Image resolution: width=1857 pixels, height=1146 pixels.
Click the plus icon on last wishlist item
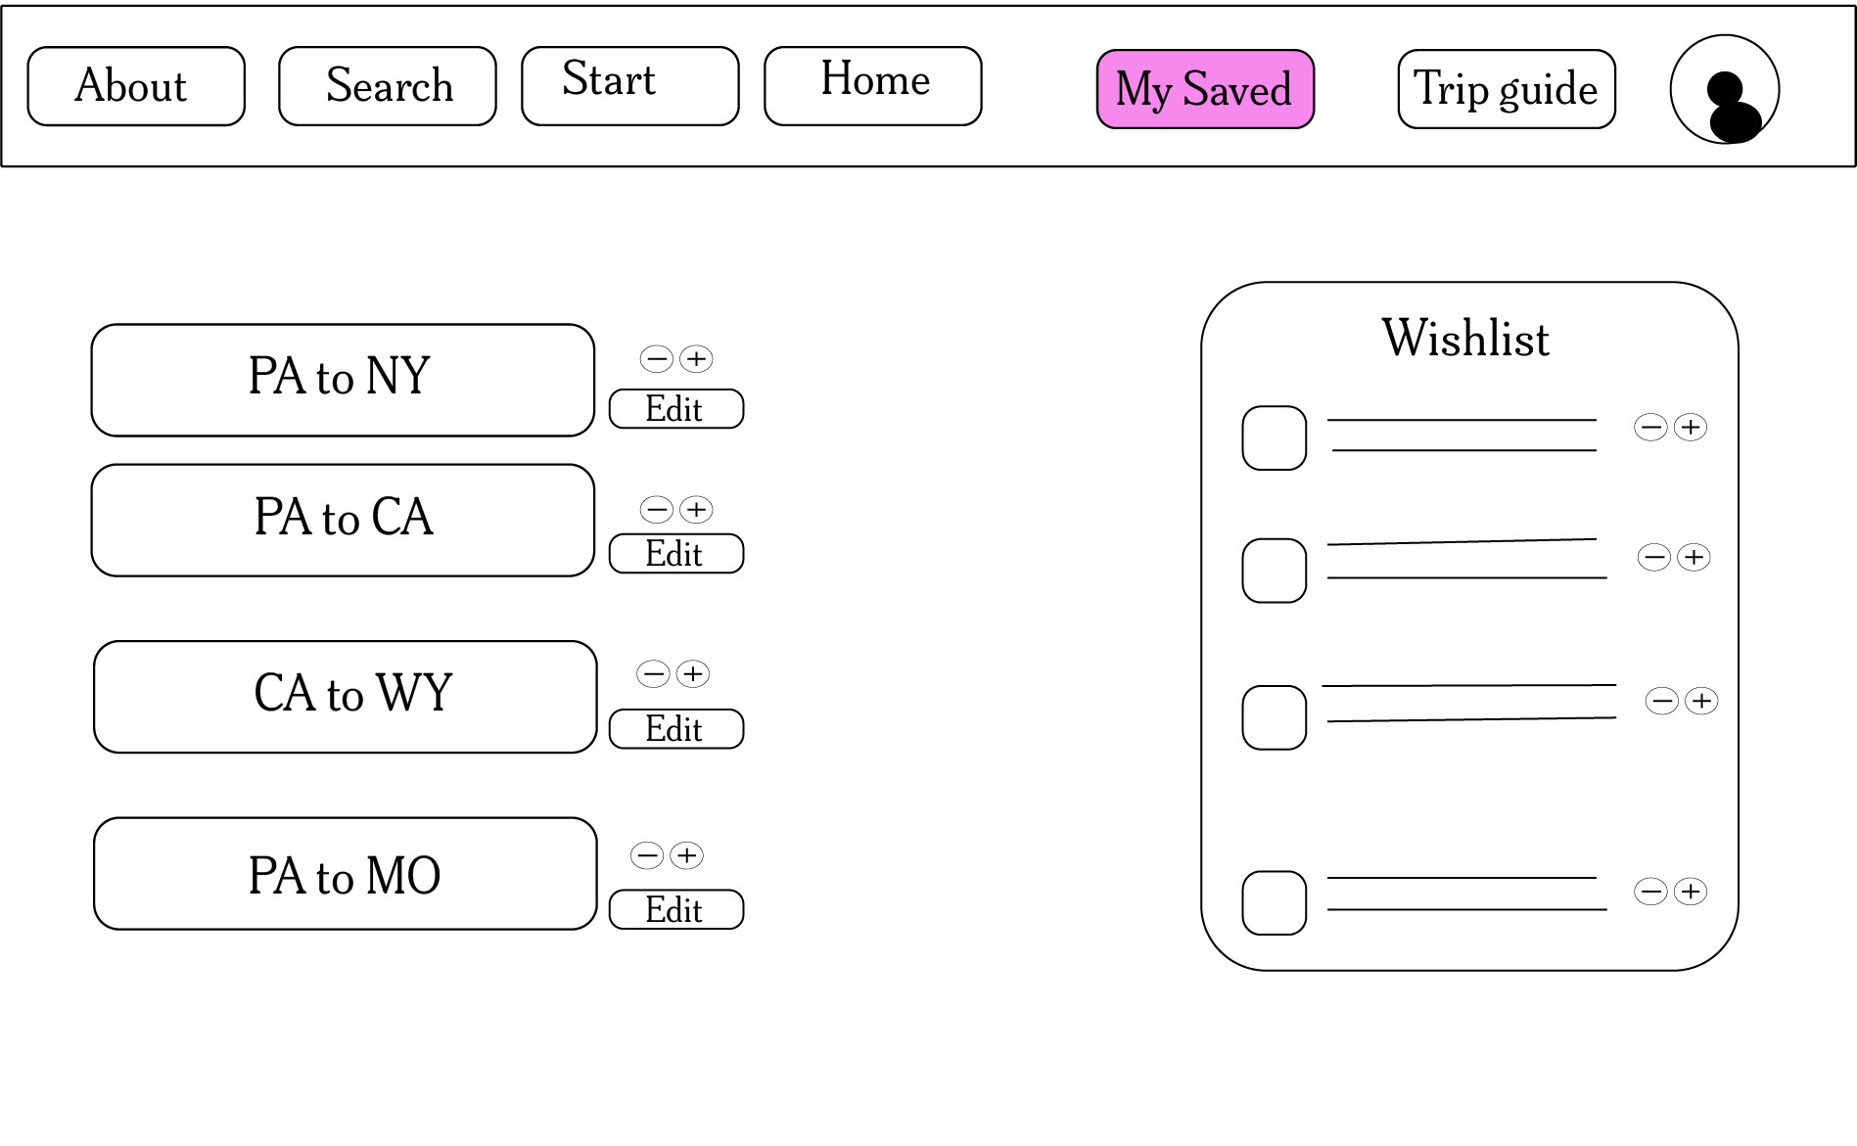coord(1690,892)
